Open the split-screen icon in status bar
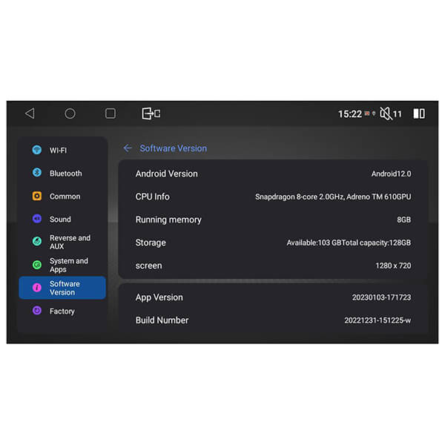 (x=419, y=113)
